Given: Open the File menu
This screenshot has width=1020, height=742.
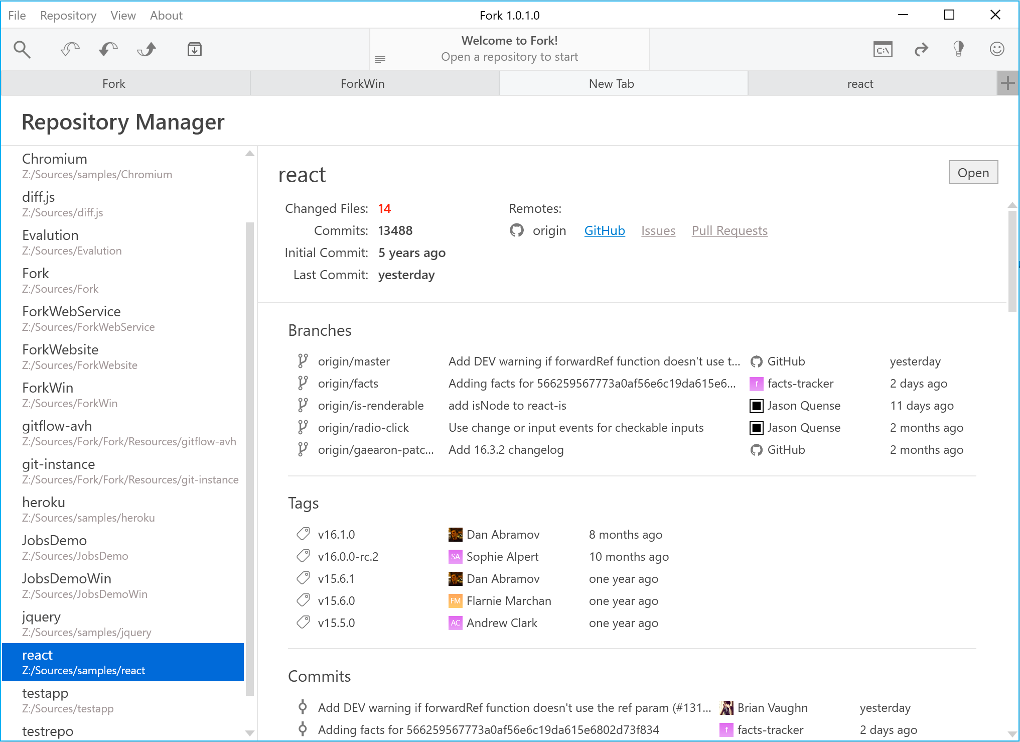Looking at the screenshot, I should (x=17, y=15).
